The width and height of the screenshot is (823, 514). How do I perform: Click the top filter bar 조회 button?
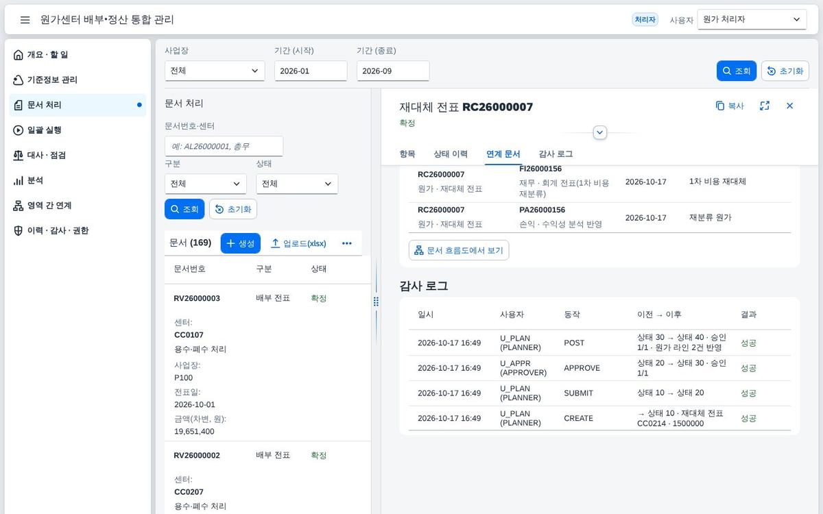[737, 71]
